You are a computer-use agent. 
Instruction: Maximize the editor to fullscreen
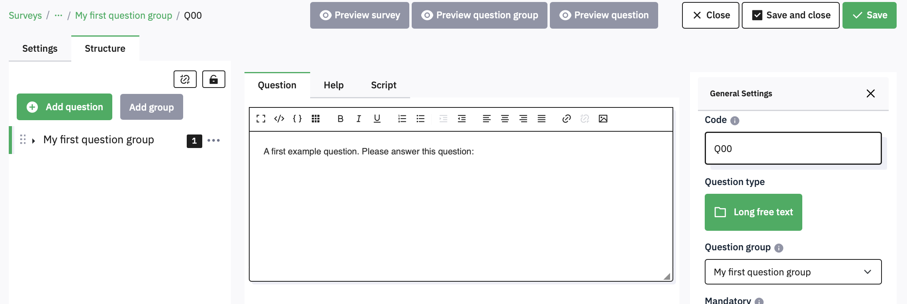click(x=261, y=119)
